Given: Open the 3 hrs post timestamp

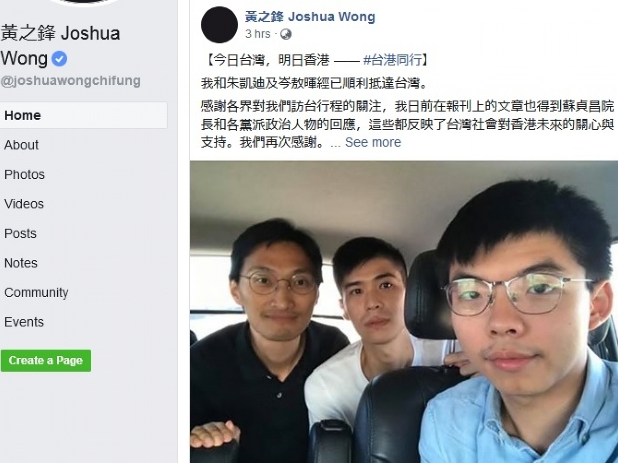Looking at the screenshot, I should point(258,34).
